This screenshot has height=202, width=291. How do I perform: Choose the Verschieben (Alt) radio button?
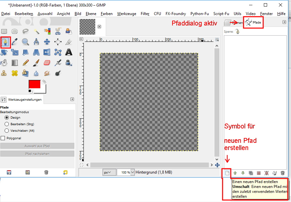[x=7, y=130]
